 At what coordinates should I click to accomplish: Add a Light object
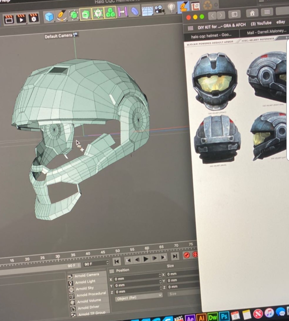tap(171, 8)
